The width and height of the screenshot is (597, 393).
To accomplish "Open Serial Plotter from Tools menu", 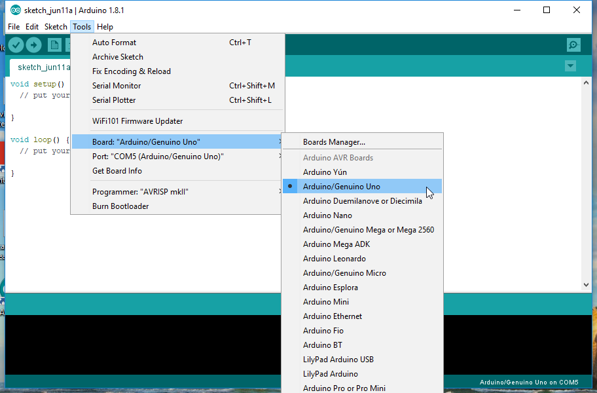I will tap(177, 100).
